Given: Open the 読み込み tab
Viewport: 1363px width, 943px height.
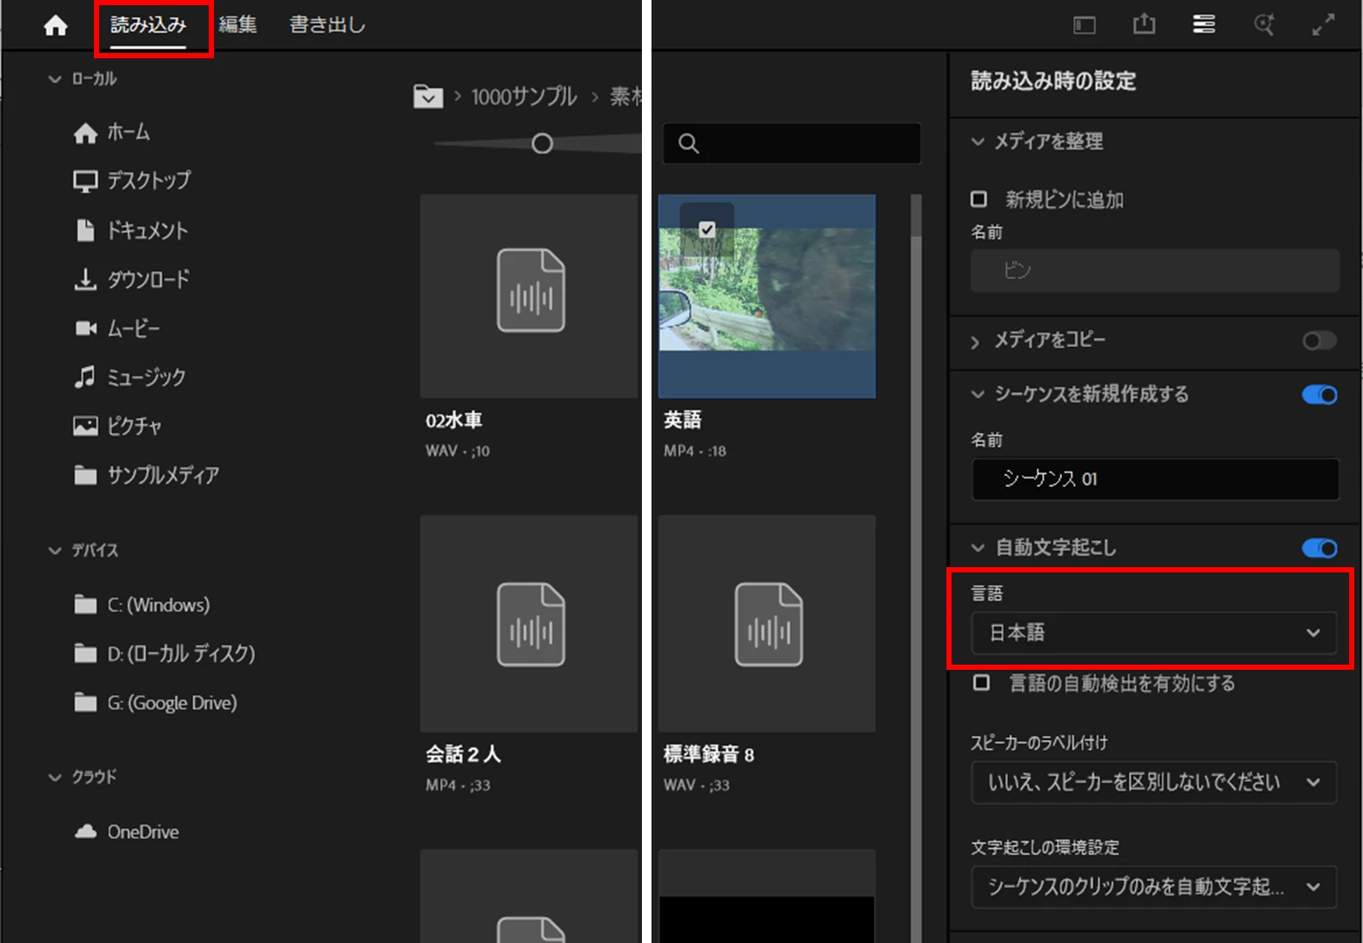Looking at the screenshot, I should click(x=148, y=25).
